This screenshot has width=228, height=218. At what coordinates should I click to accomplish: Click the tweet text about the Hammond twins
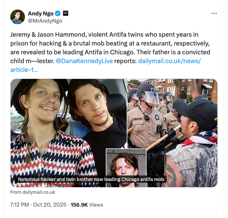[110, 44]
